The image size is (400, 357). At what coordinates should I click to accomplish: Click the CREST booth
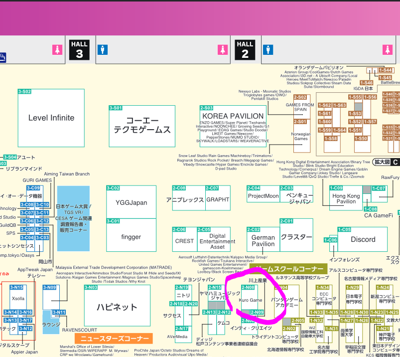click(x=185, y=239)
